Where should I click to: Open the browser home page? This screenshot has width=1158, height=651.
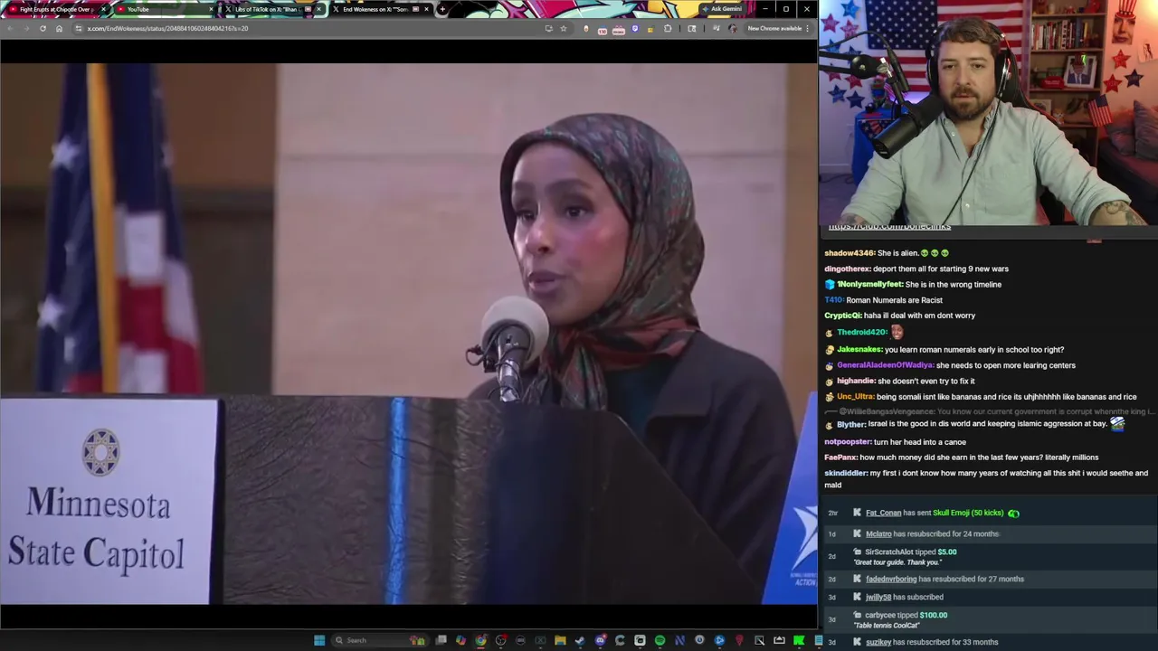tap(59, 28)
